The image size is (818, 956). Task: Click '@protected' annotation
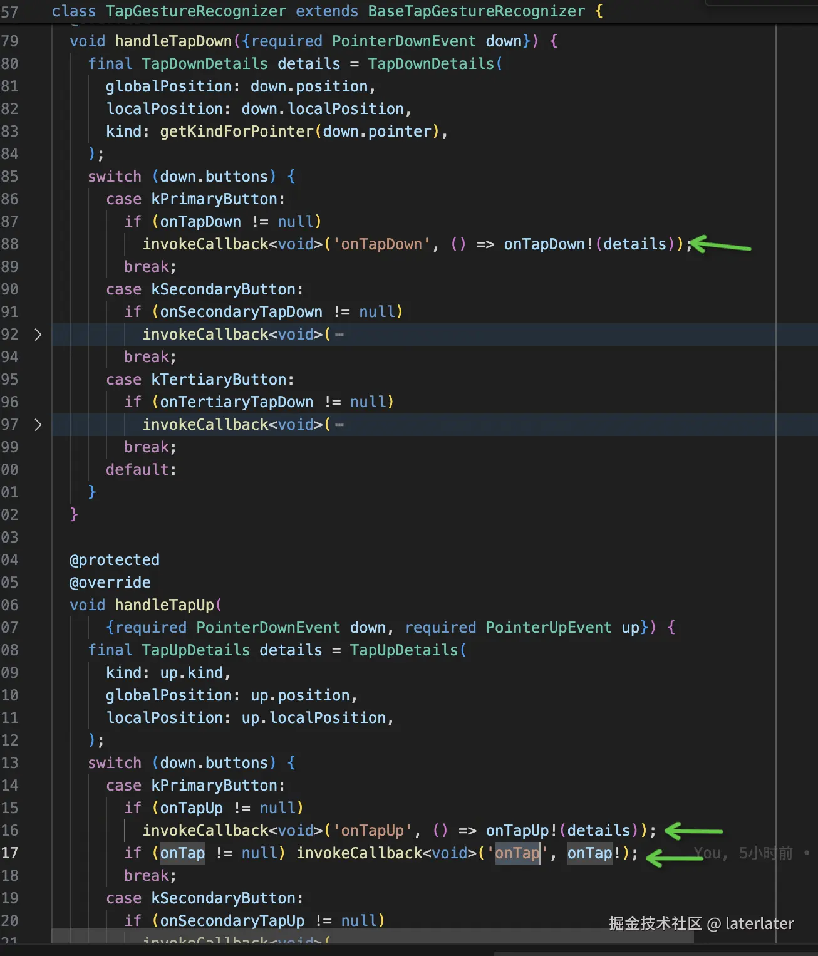(115, 560)
